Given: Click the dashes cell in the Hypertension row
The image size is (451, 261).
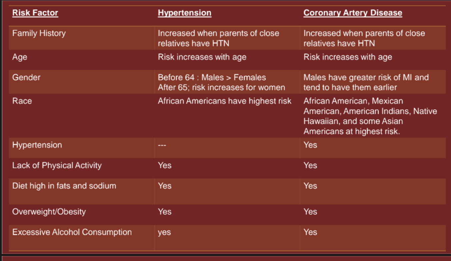Looking at the screenshot, I should coord(162,145).
